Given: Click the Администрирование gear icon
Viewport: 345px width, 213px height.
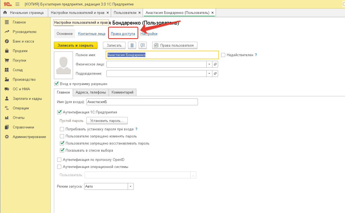Looking at the screenshot, I should [7, 137].
